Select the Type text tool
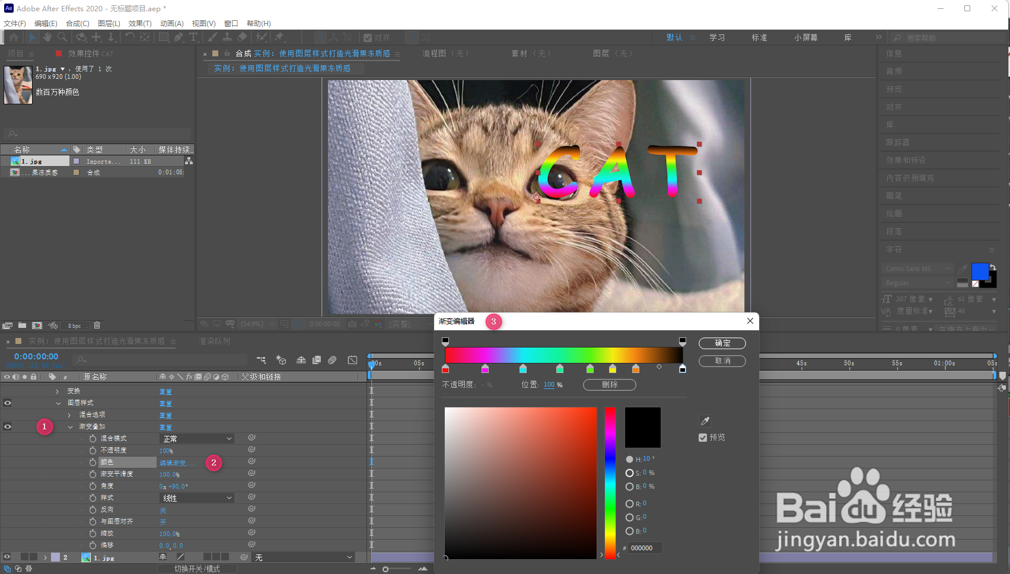 [x=193, y=37]
